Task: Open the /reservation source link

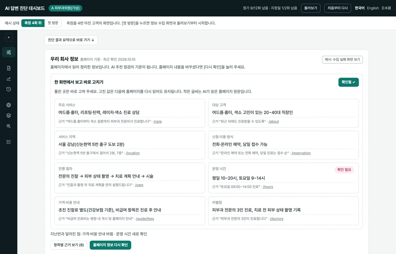Action: pyautogui.click(x=301, y=153)
